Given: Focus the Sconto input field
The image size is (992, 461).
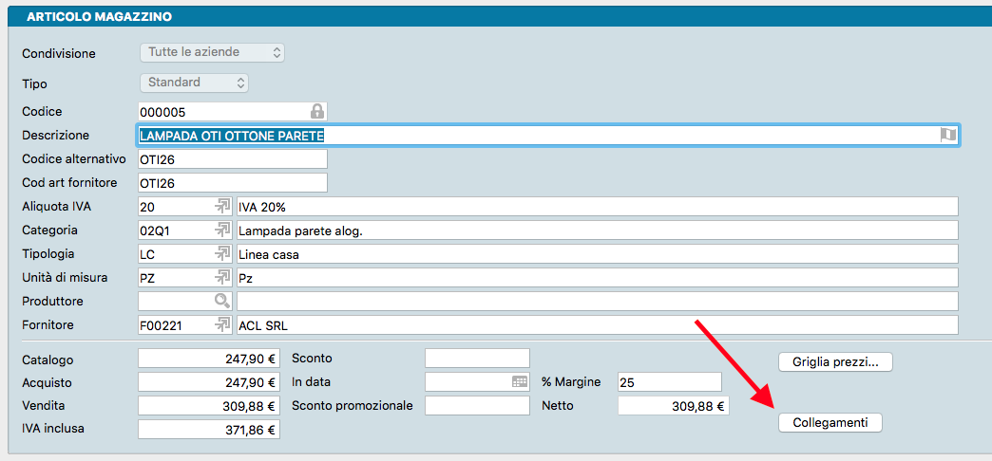Looking at the screenshot, I should point(476,358).
